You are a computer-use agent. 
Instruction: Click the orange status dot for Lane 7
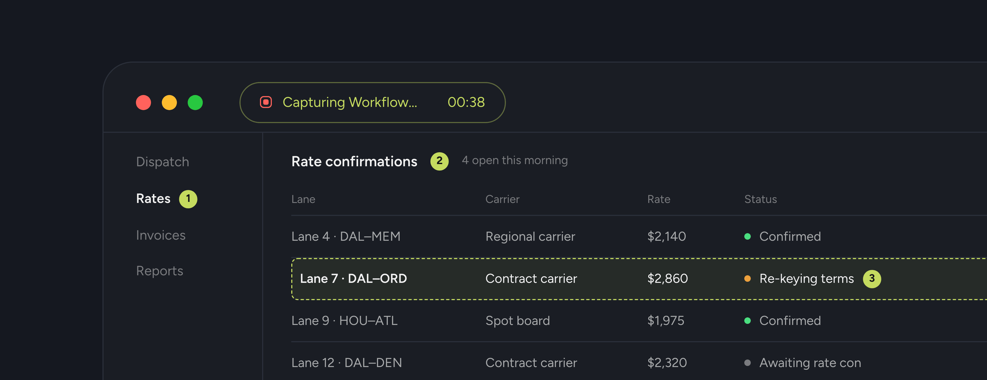[x=747, y=279]
